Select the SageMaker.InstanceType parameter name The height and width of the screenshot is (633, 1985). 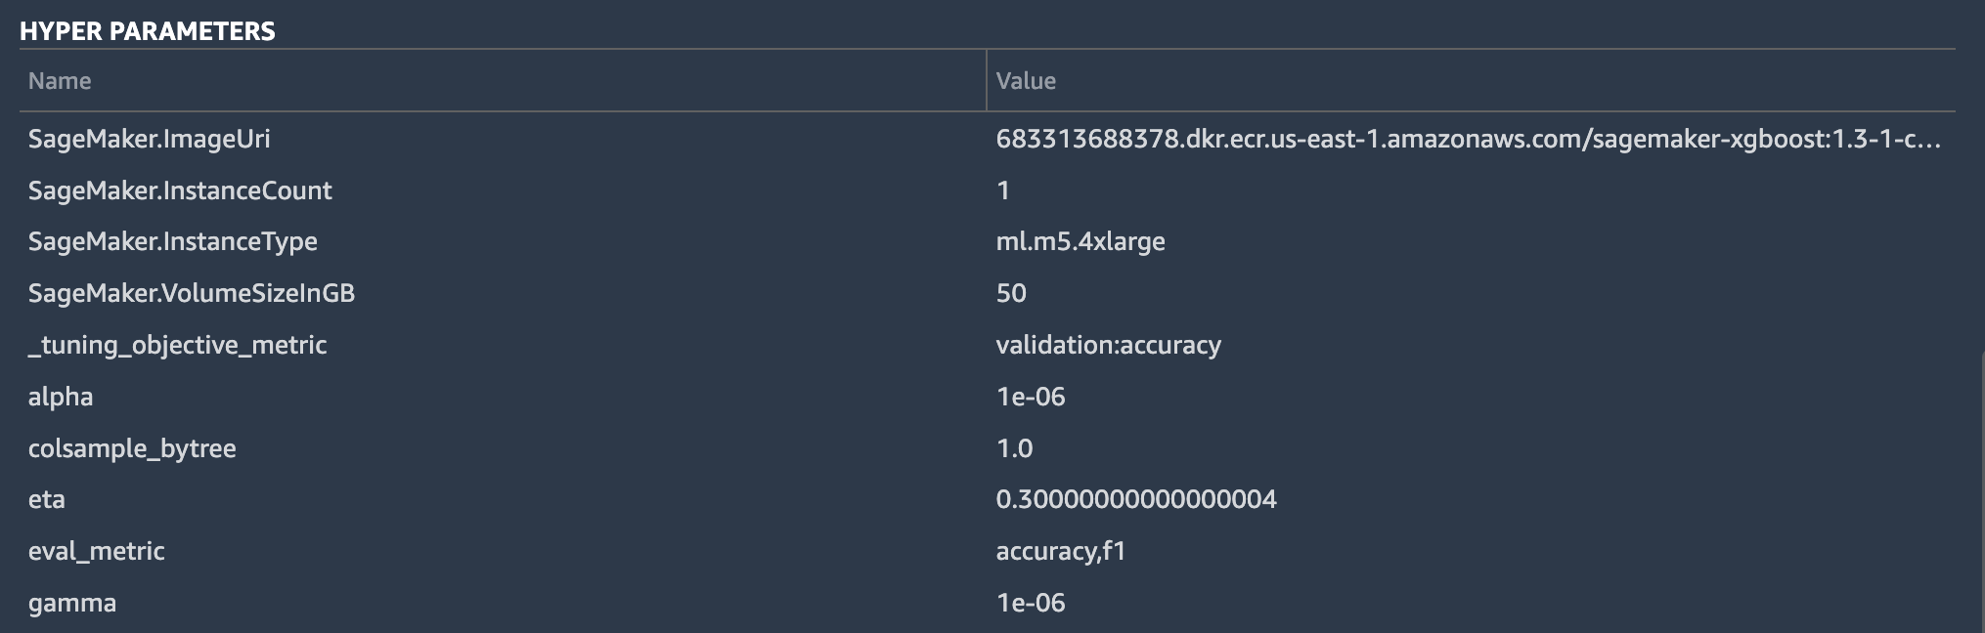pyautogui.click(x=173, y=241)
